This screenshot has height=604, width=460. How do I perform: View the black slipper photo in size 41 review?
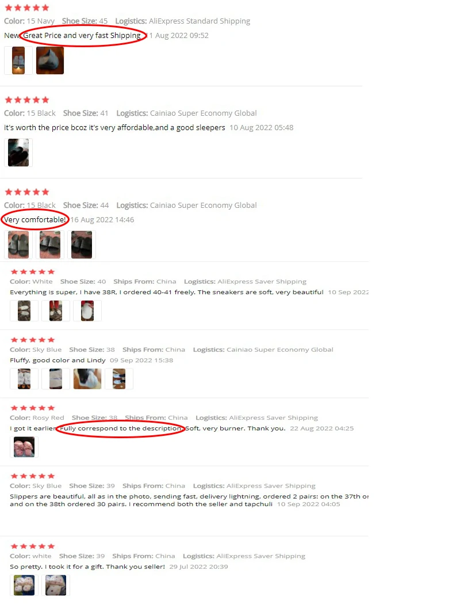18,153
